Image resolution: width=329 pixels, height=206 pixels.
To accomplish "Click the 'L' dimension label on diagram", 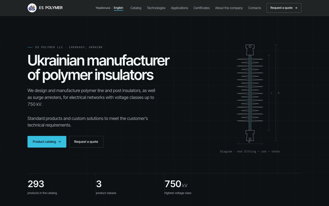I will (x=272, y=93).
